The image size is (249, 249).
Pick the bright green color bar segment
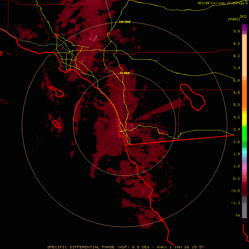244,133
